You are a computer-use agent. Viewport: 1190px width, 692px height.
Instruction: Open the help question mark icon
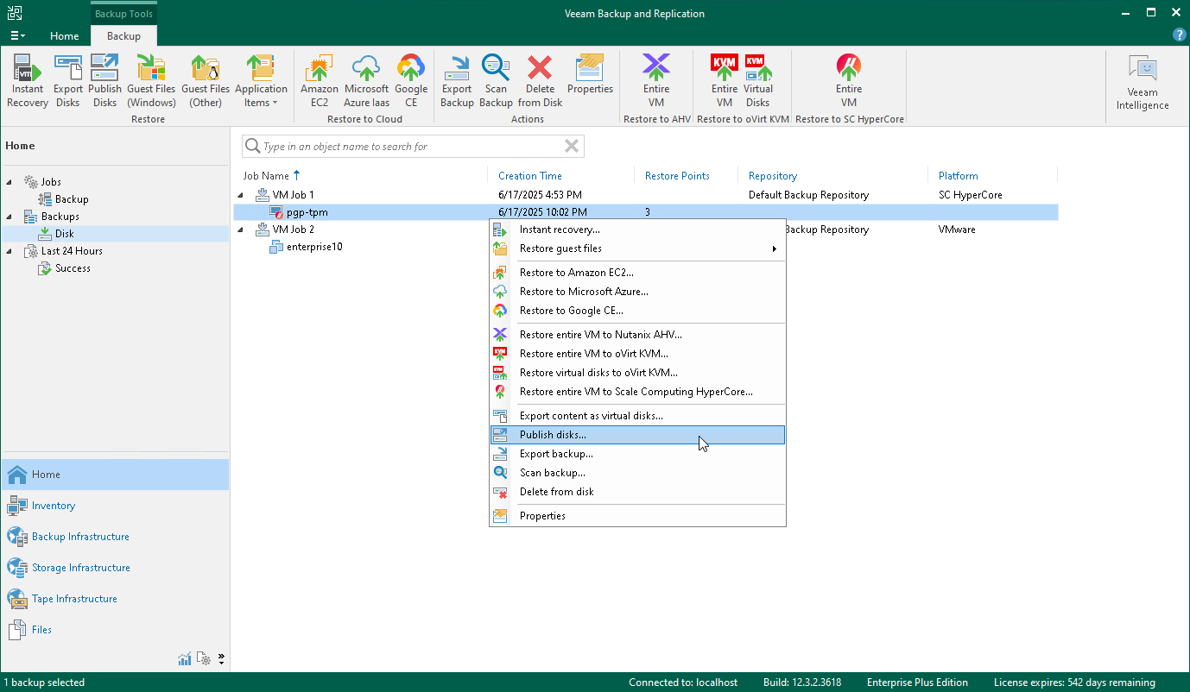(1179, 35)
